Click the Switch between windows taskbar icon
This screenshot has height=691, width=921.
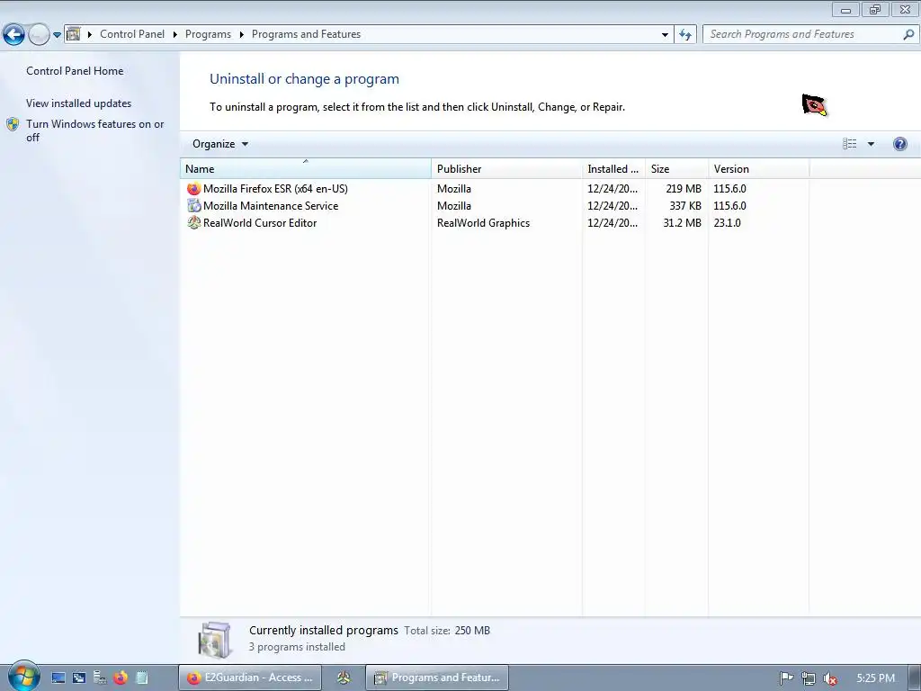click(x=79, y=678)
